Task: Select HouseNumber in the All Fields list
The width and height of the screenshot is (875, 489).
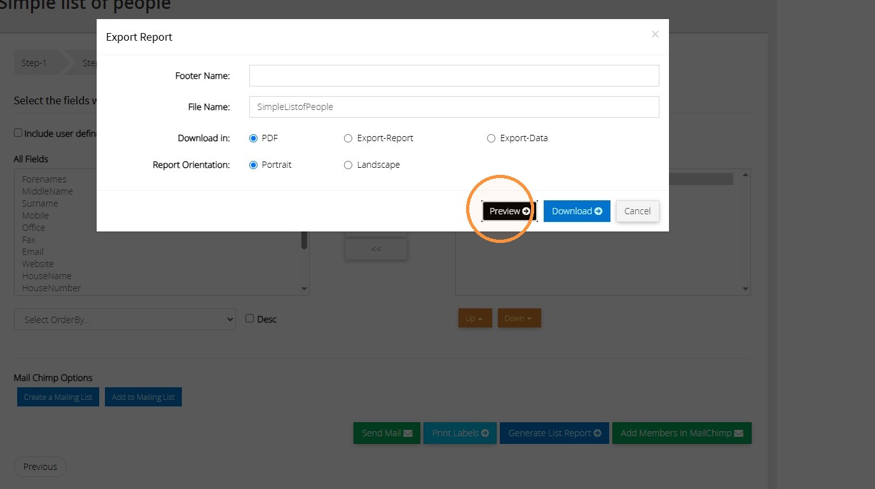Action: click(x=52, y=288)
